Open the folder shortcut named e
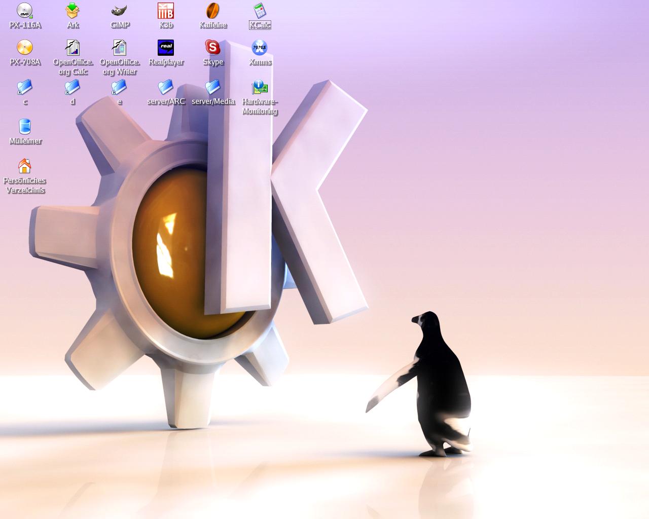649x519 pixels. (119, 87)
